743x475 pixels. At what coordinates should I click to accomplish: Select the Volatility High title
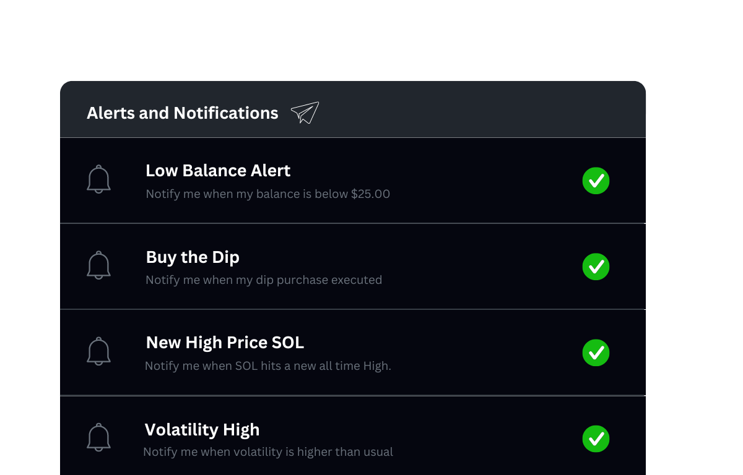[202, 429]
